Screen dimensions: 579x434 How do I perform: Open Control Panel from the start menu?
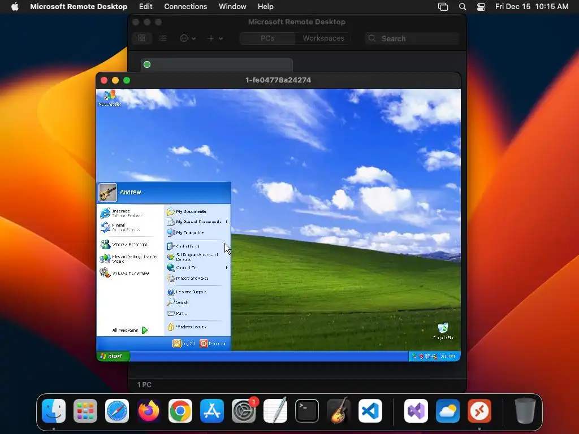click(x=183, y=246)
